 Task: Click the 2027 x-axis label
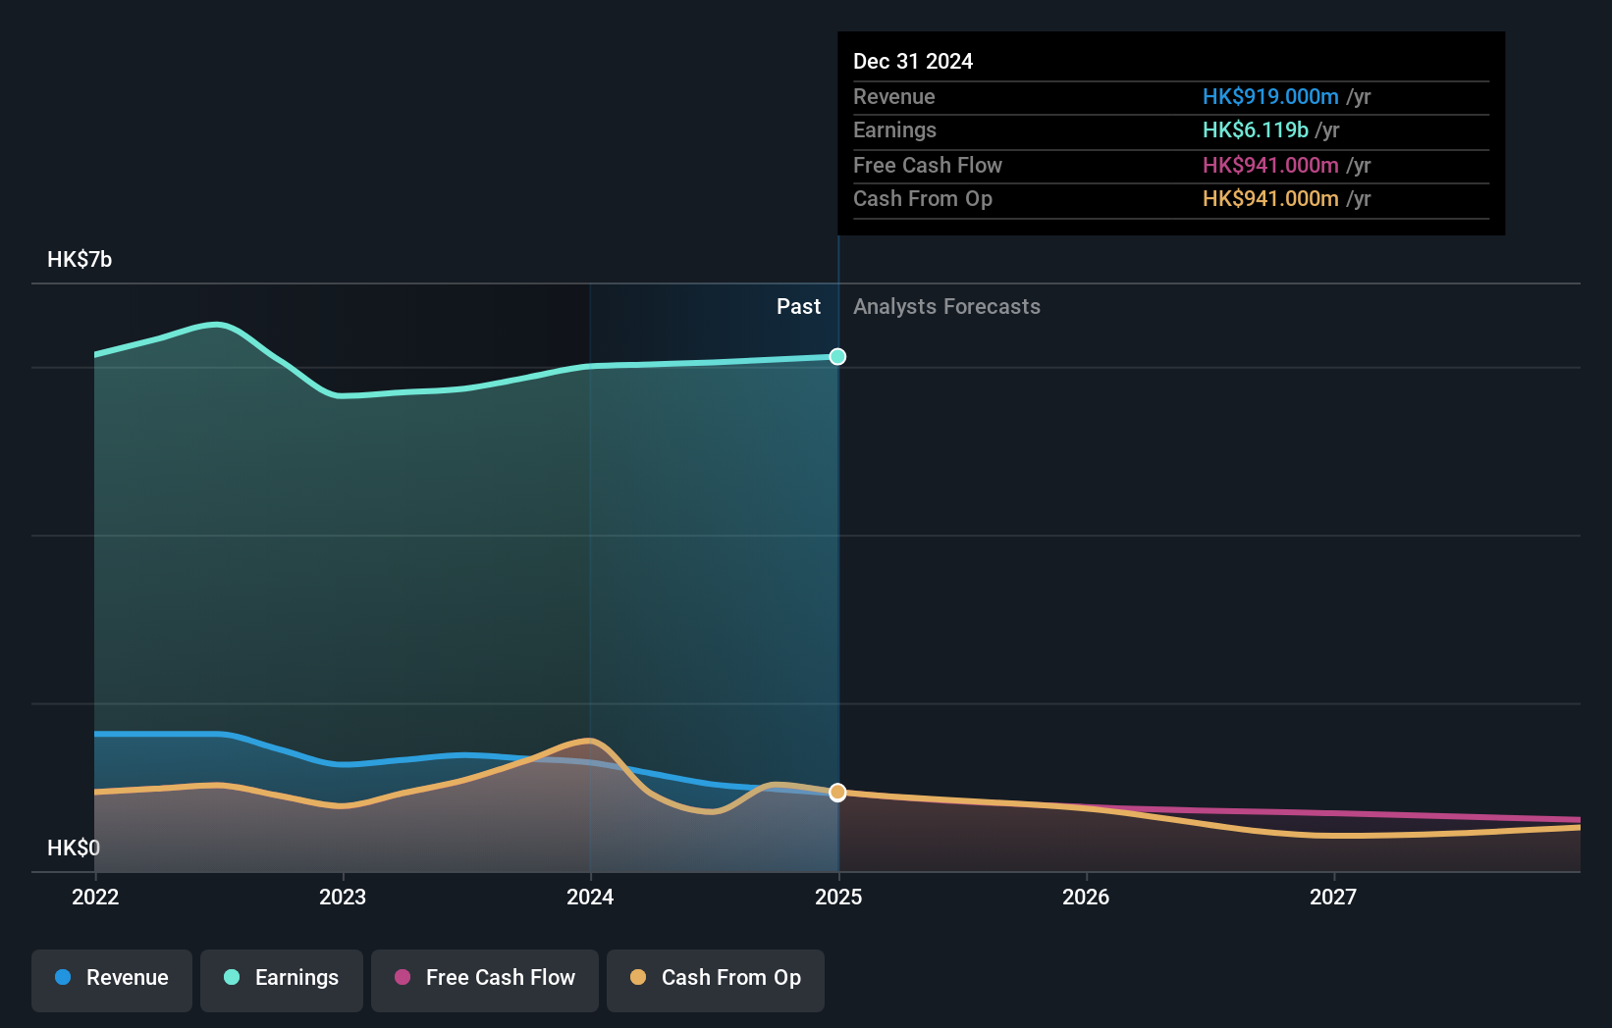coord(1333,897)
